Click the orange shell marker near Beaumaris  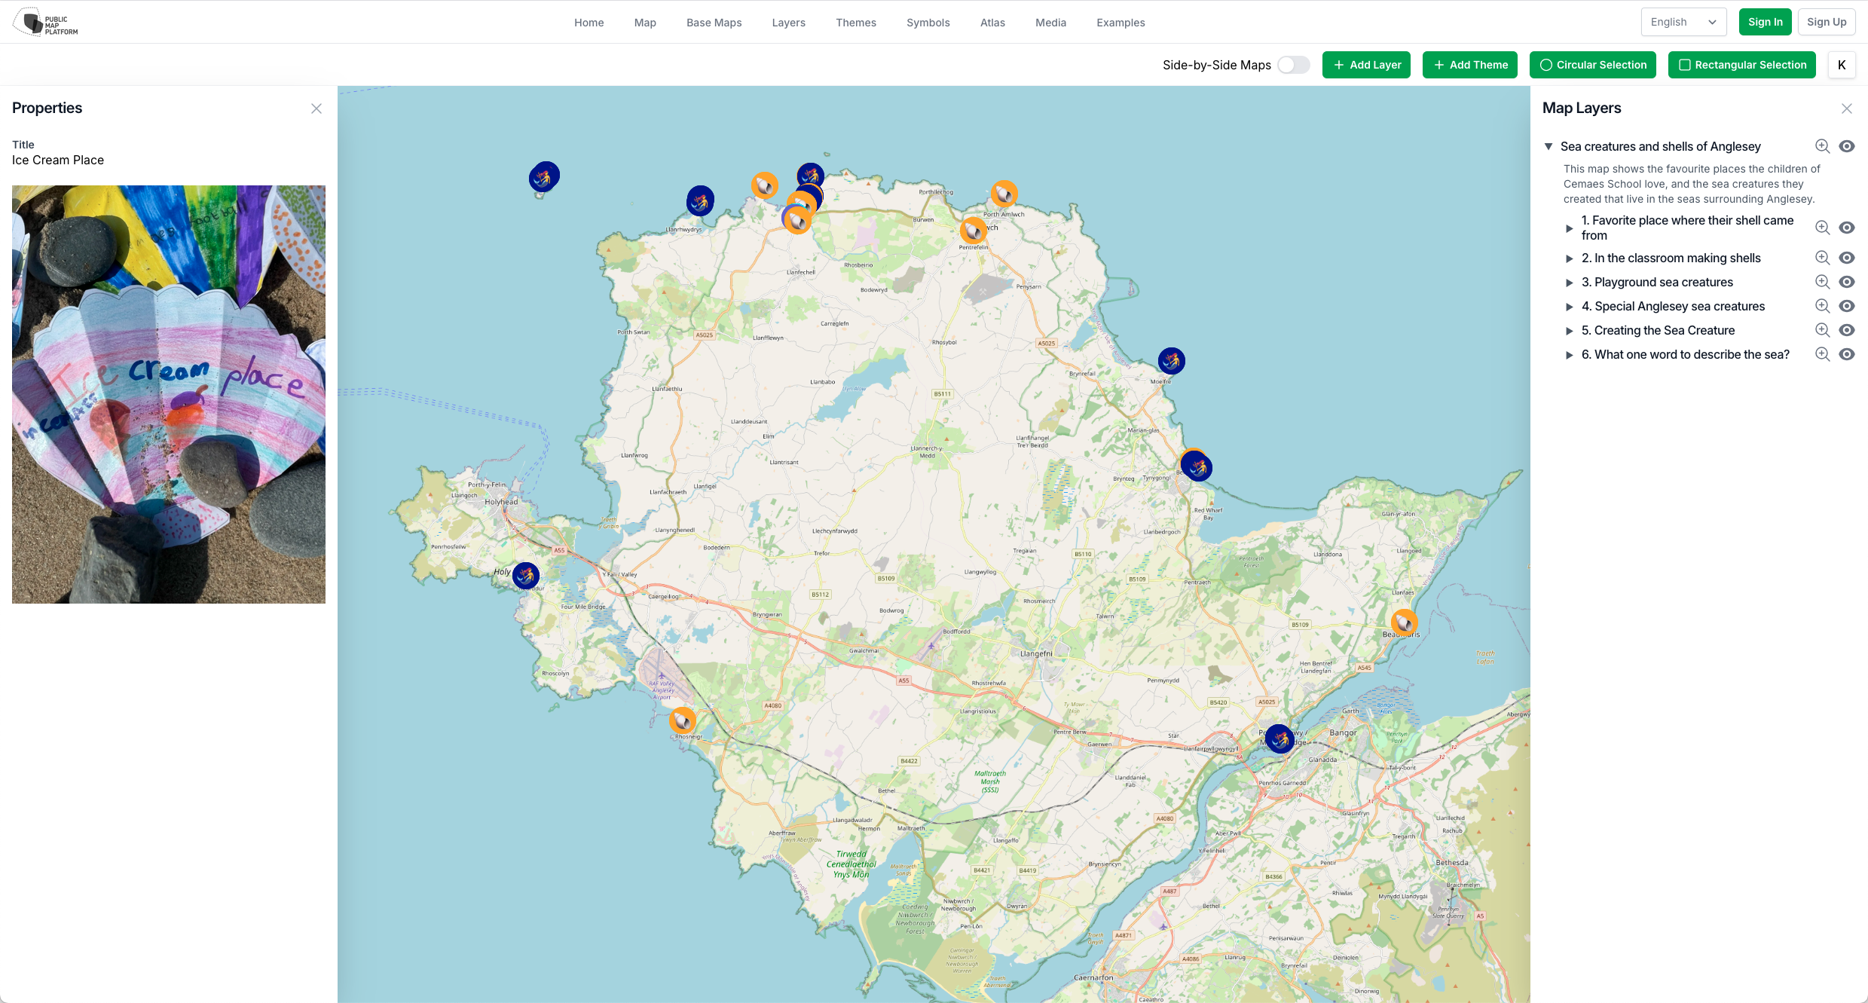1403,622
